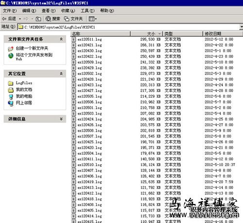Select the ex120507.log file icon

coord(73,136)
